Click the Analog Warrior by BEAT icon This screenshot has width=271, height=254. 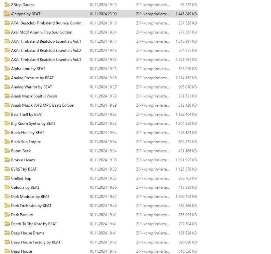(7, 87)
